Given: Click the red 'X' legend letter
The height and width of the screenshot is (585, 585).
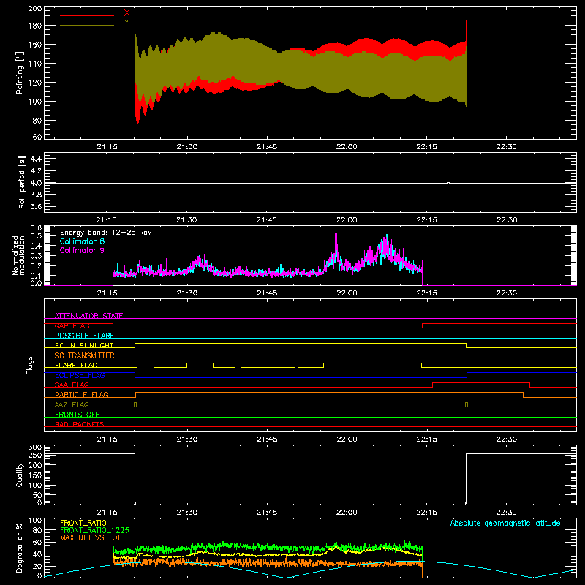Looking at the screenshot, I should coord(127,13).
